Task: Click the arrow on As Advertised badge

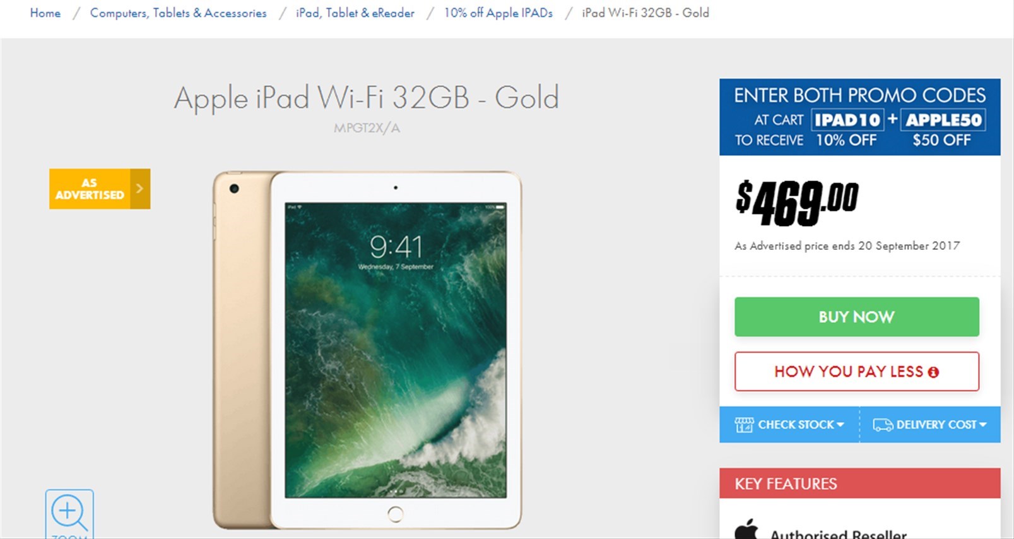Action: tap(140, 188)
